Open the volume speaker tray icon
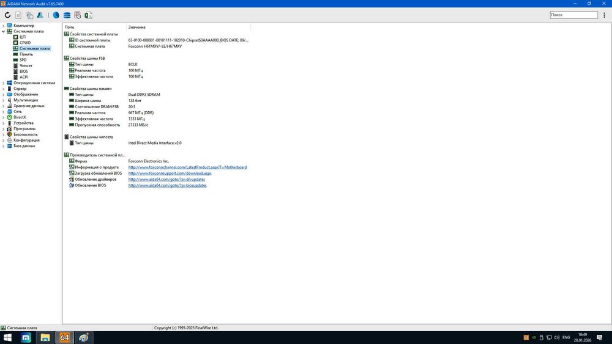 (556, 337)
